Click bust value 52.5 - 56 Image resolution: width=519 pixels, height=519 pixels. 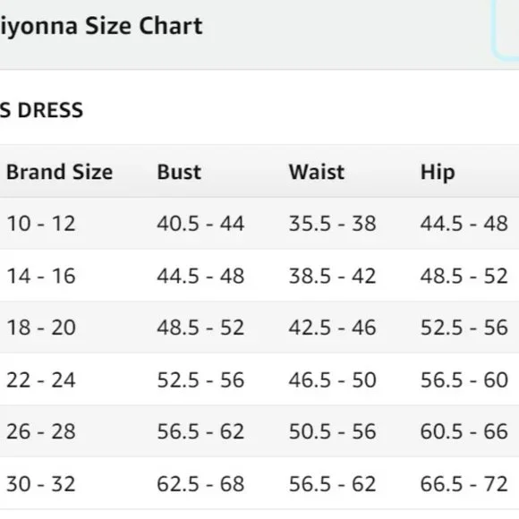pyautogui.click(x=200, y=379)
